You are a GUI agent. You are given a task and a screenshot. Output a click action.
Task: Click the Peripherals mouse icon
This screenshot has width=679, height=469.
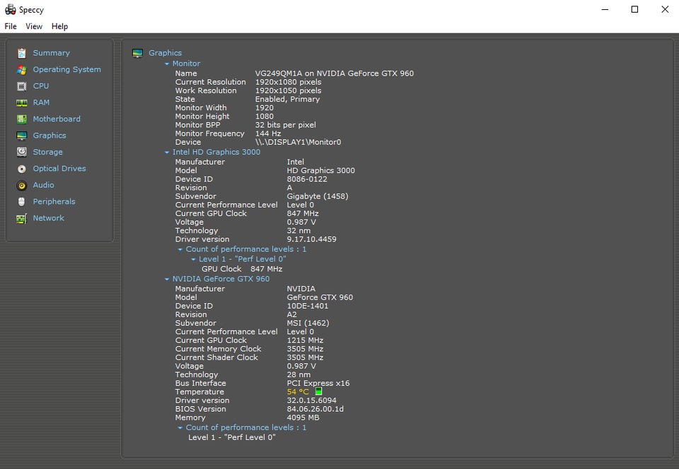pos(22,201)
